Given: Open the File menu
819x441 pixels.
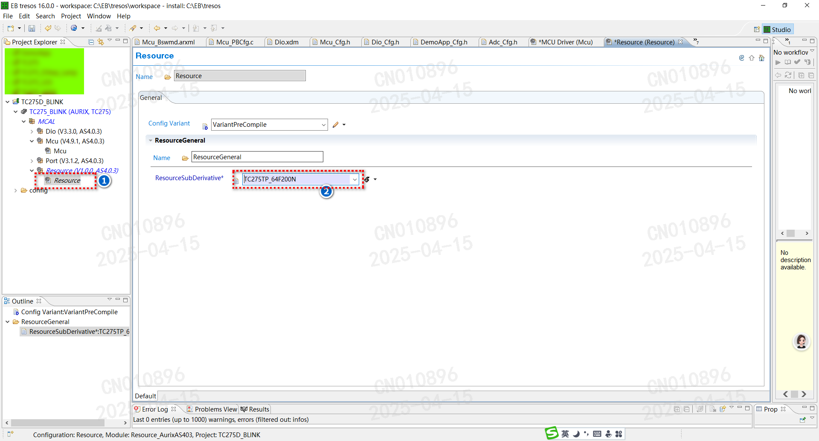Looking at the screenshot, I should 8,16.
